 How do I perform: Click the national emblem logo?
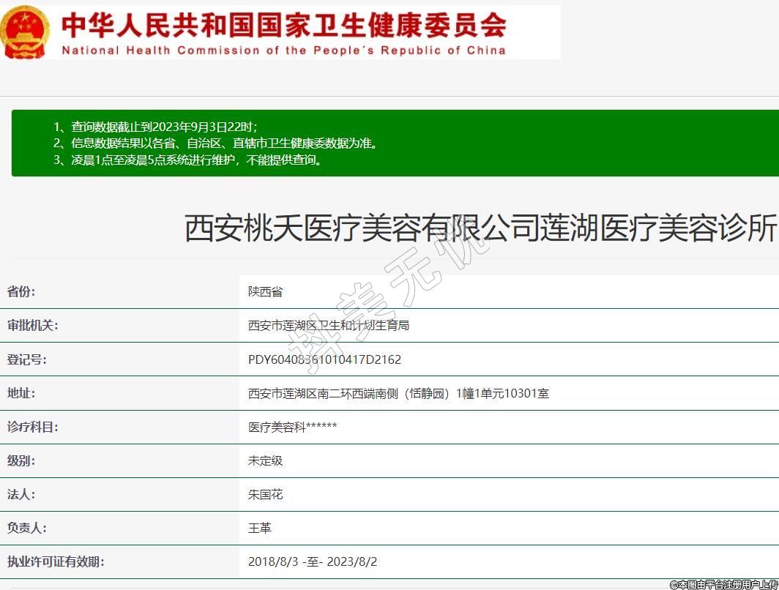point(26,32)
